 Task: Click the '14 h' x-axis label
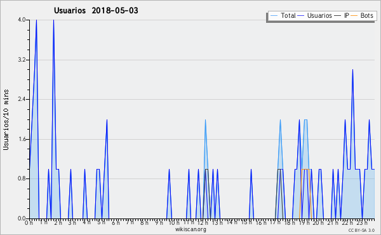(x=232, y=222)
